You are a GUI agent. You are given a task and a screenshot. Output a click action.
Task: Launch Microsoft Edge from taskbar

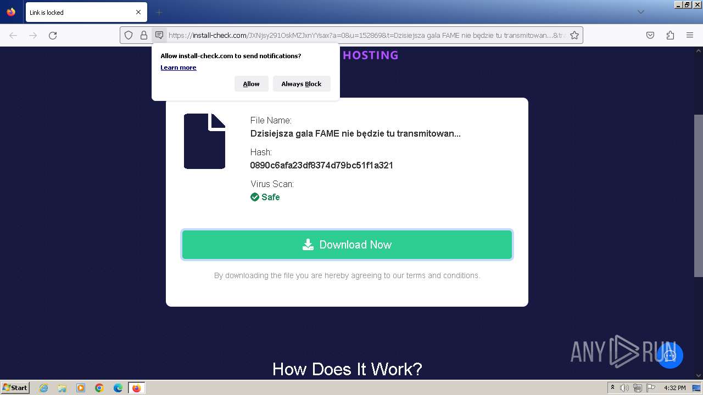click(118, 388)
